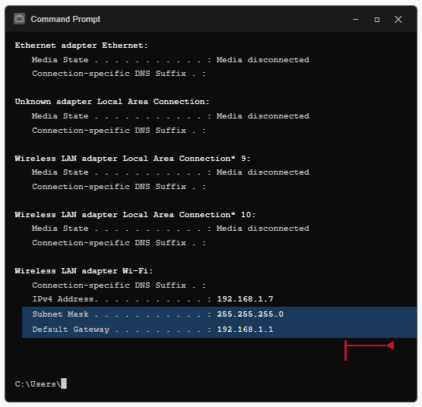Screen dimensions: 422x407
Task: Click the red arrow annotation marker
Action: point(370,350)
